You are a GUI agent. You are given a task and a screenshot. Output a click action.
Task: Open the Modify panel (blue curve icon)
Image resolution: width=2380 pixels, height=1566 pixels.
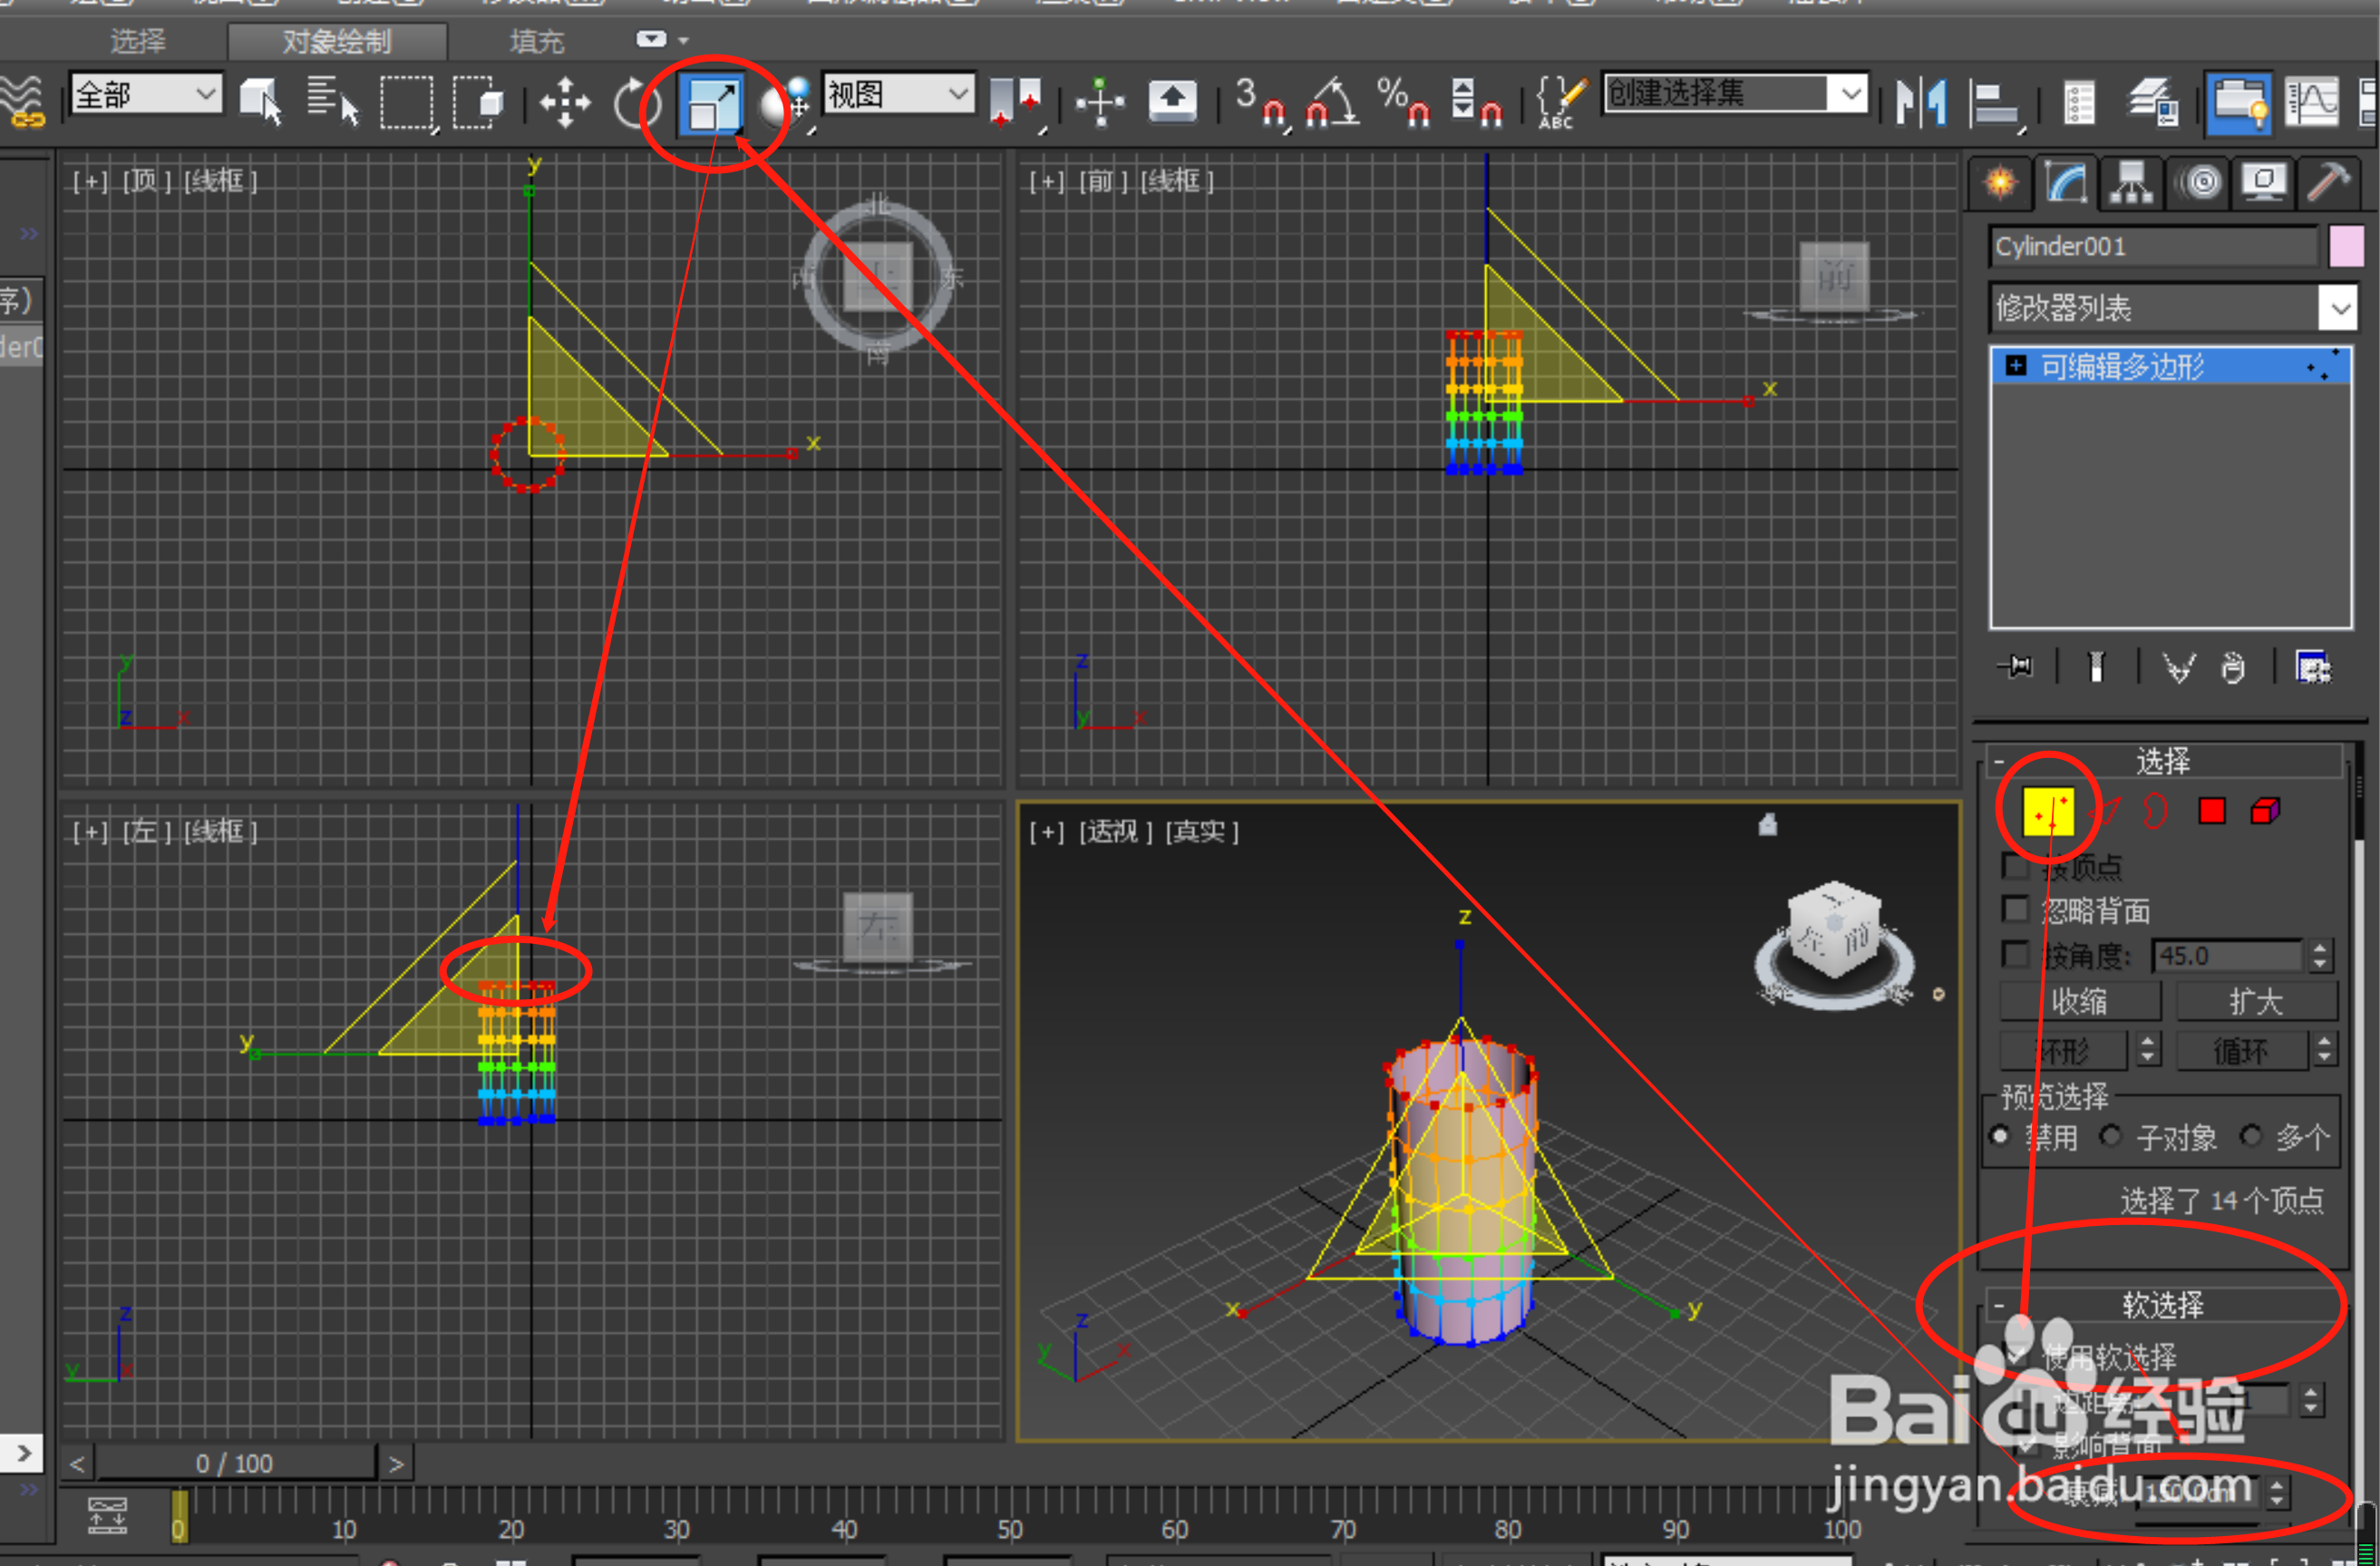pyautogui.click(x=2065, y=182)
